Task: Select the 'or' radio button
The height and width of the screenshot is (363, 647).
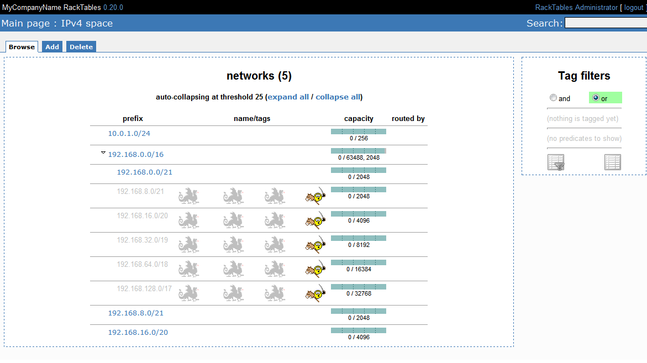Action: coord(596,98)
